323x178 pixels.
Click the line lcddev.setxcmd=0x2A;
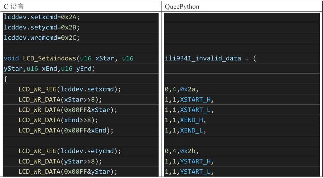[42, 17]
